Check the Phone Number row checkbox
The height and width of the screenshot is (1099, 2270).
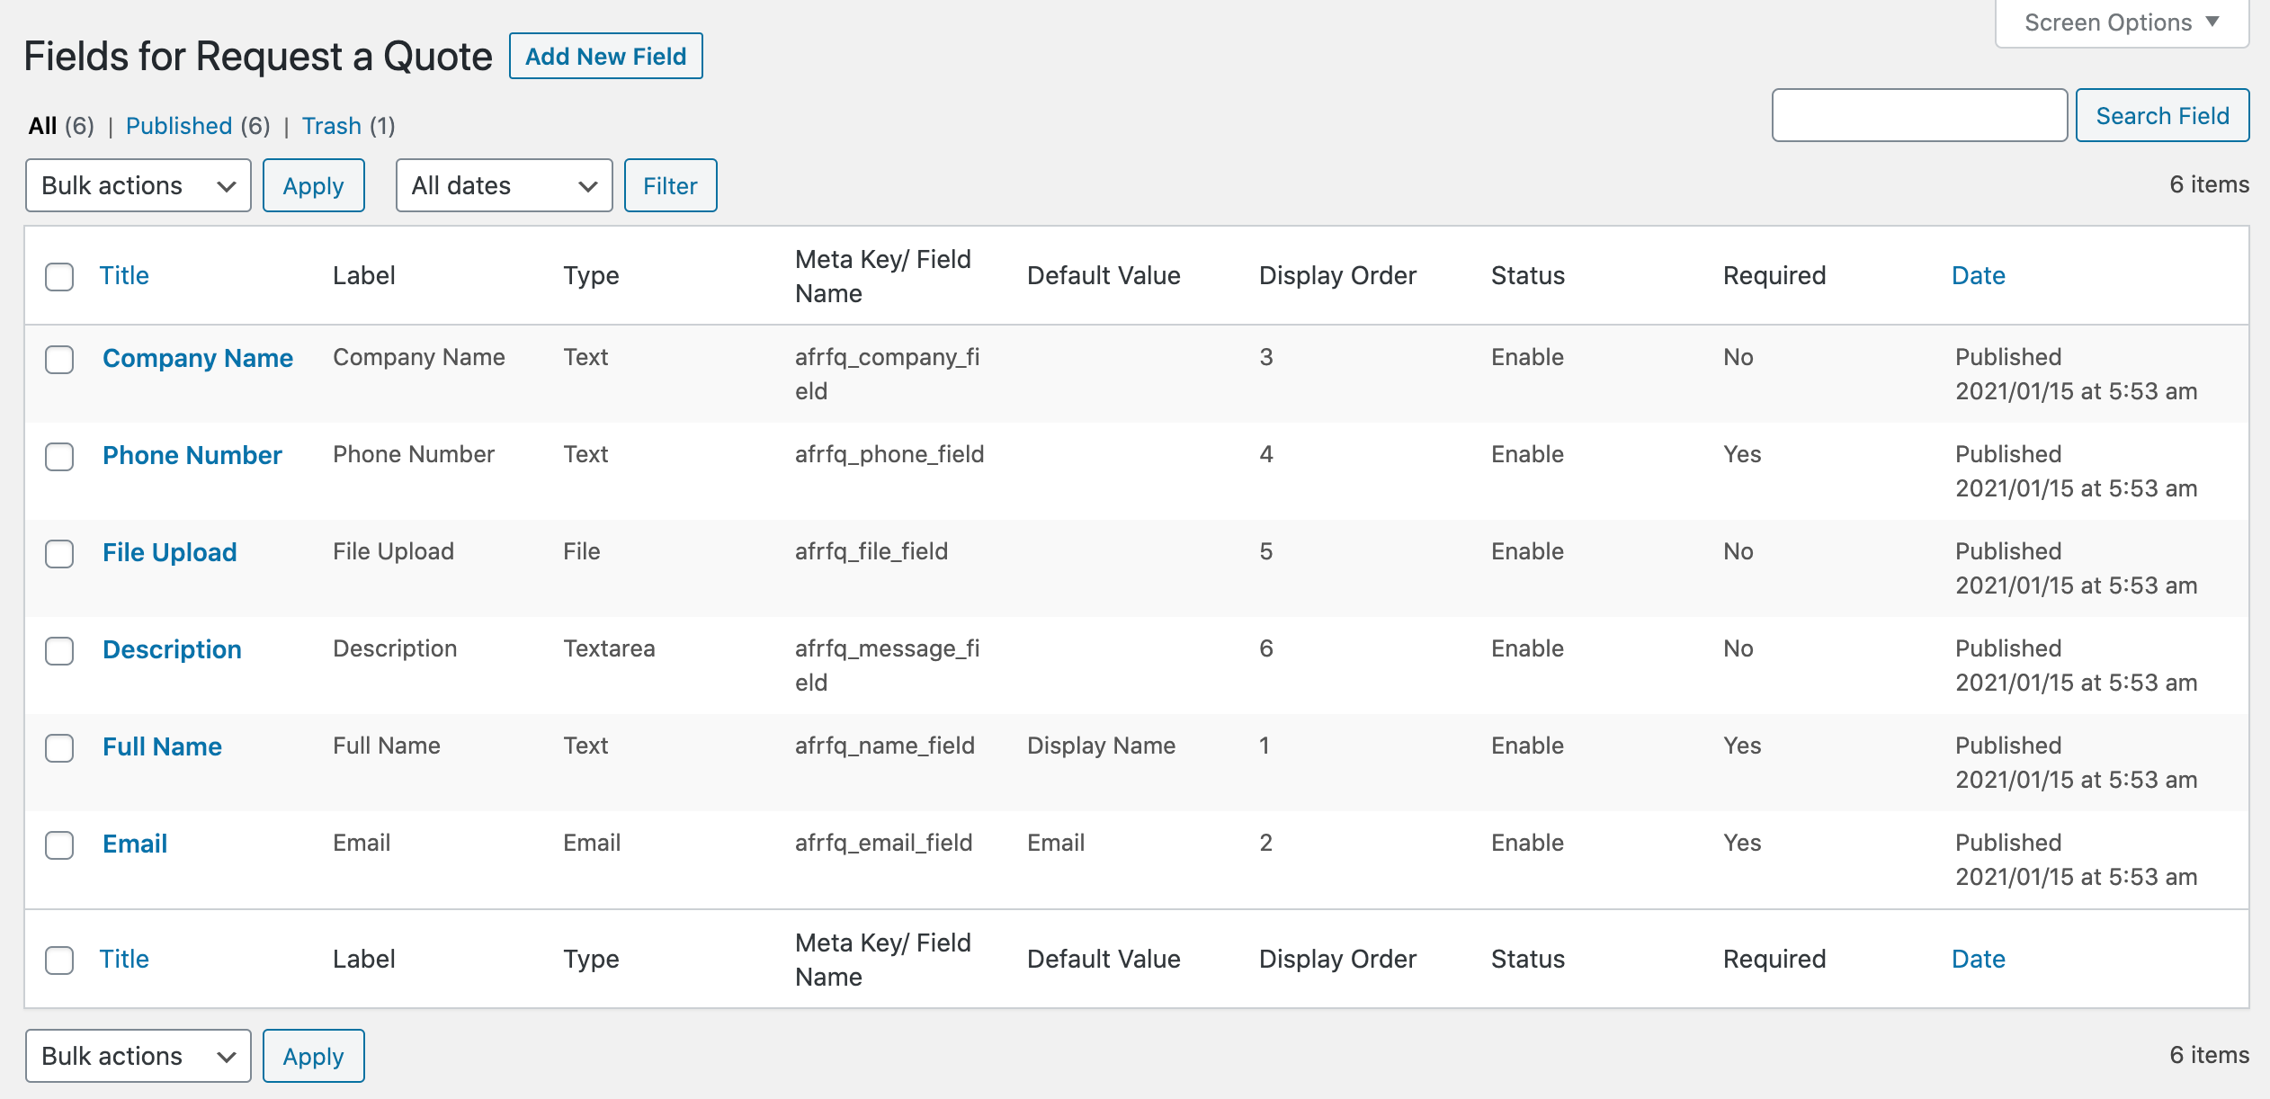59,456
